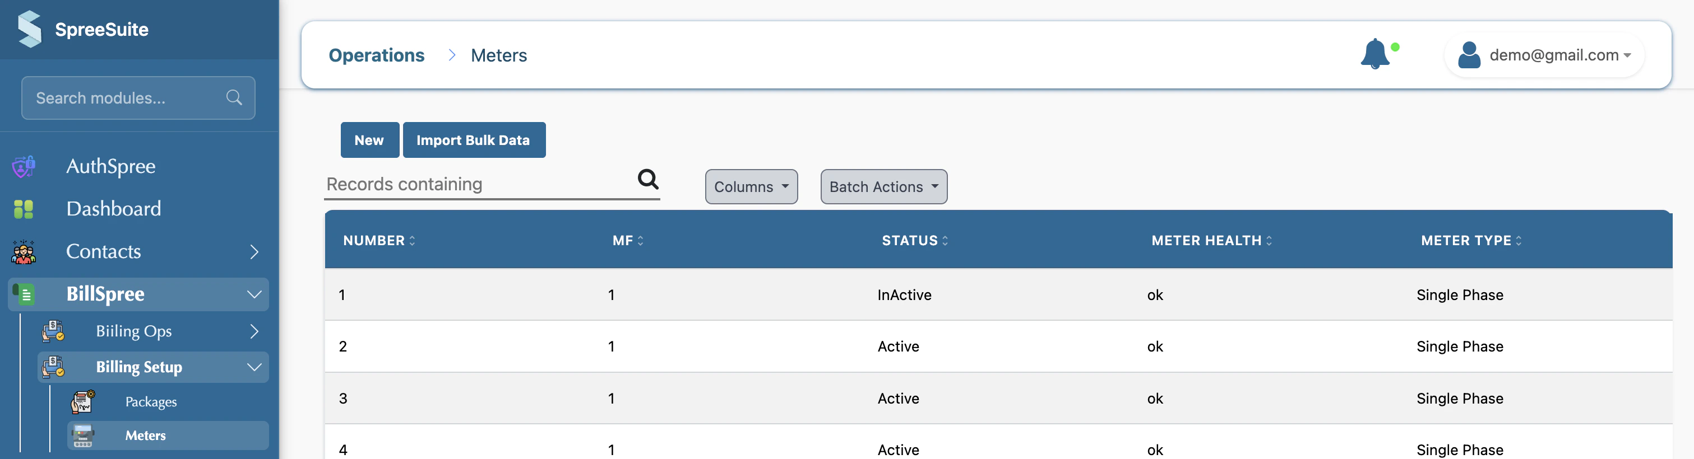Click the Billing Ops icon
Image resolution: width=1694 pixels, height=459 pixels.
pos(53,331)
